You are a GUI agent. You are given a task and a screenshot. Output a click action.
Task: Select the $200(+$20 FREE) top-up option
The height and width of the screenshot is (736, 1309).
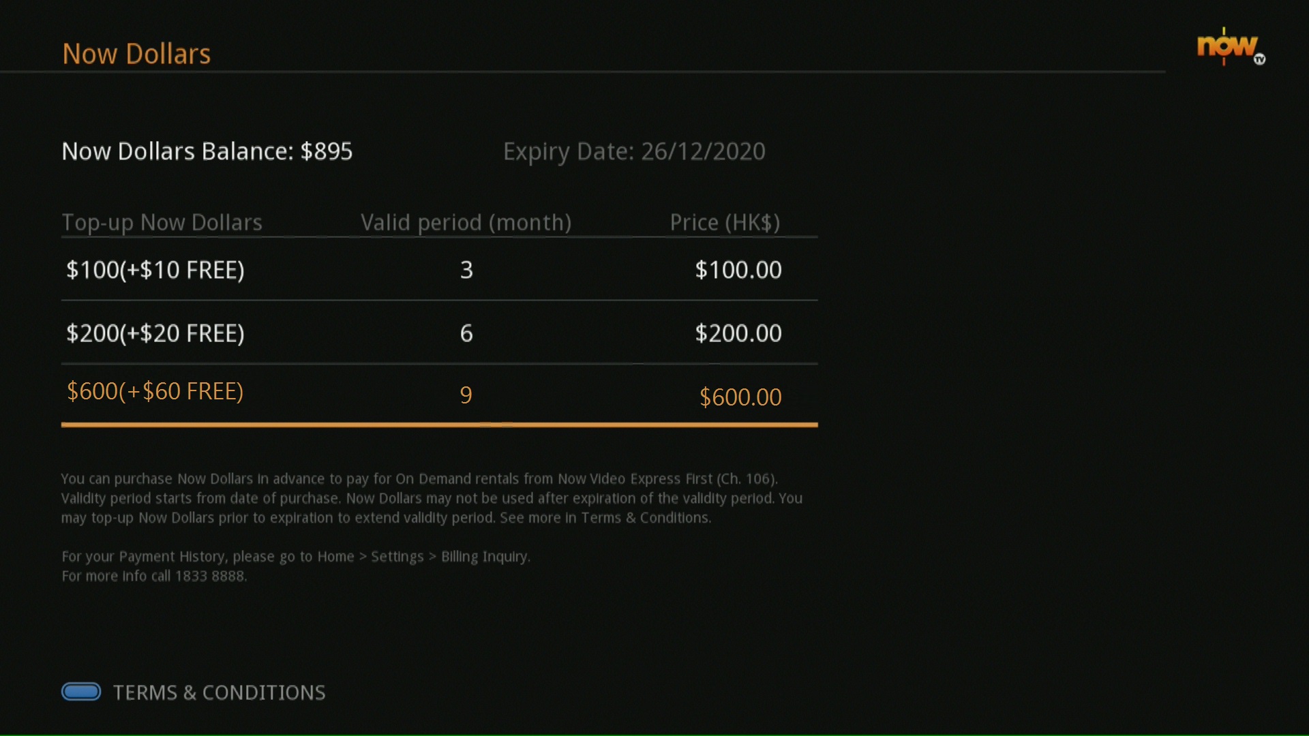[439, 333]
